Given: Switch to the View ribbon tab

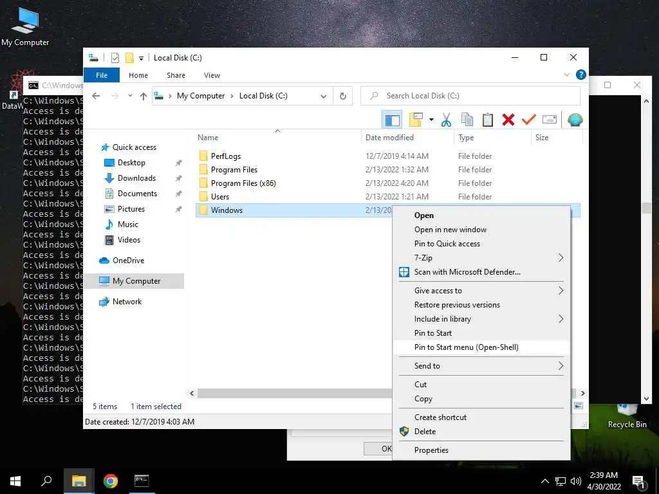Looking at the screenshot, I should click(x=212, y=75).
